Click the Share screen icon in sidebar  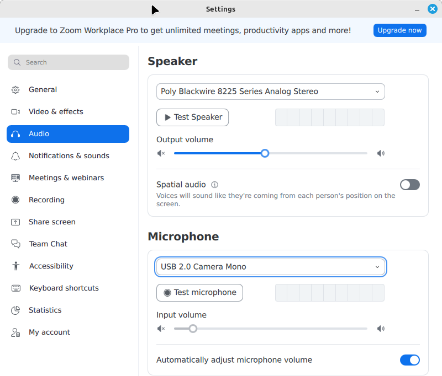(15, 222)
